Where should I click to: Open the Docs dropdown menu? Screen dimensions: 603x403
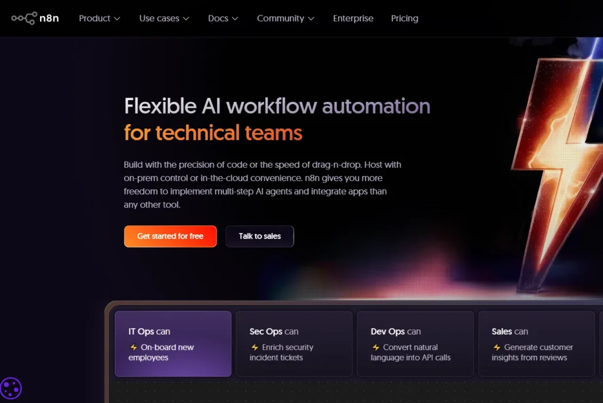[223, 18]
